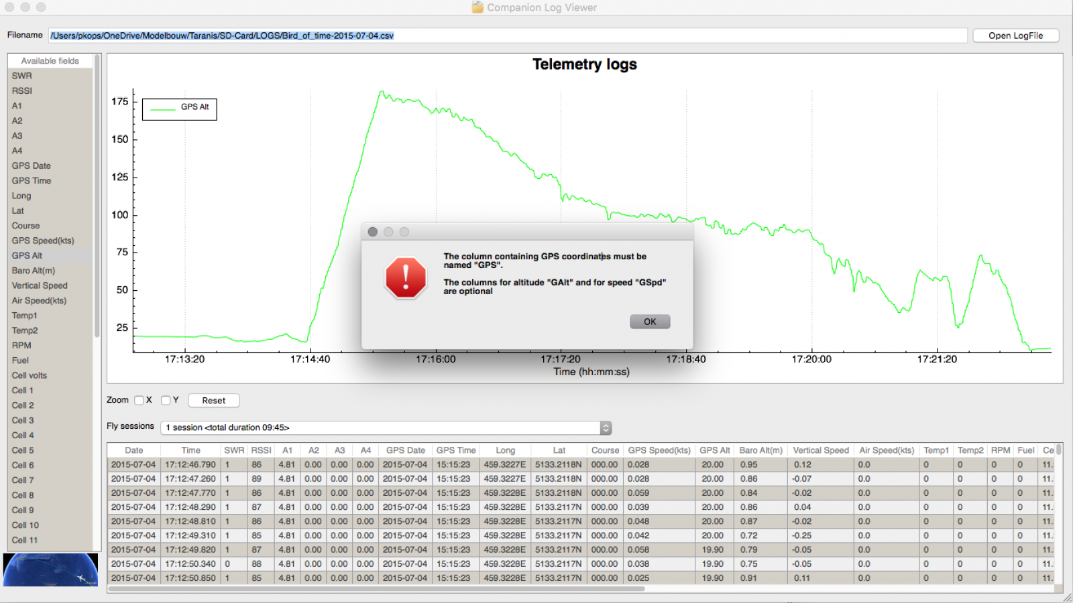This screenshot has height=603, width=1073.
Task: Click the Date column header
Action: tap(134, 450)
